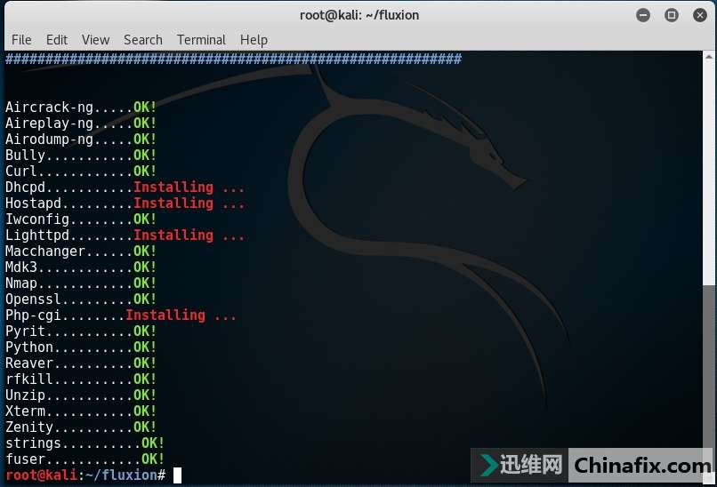Open the View menu
This screenshot has height=487, width=717.
point(95,40)
